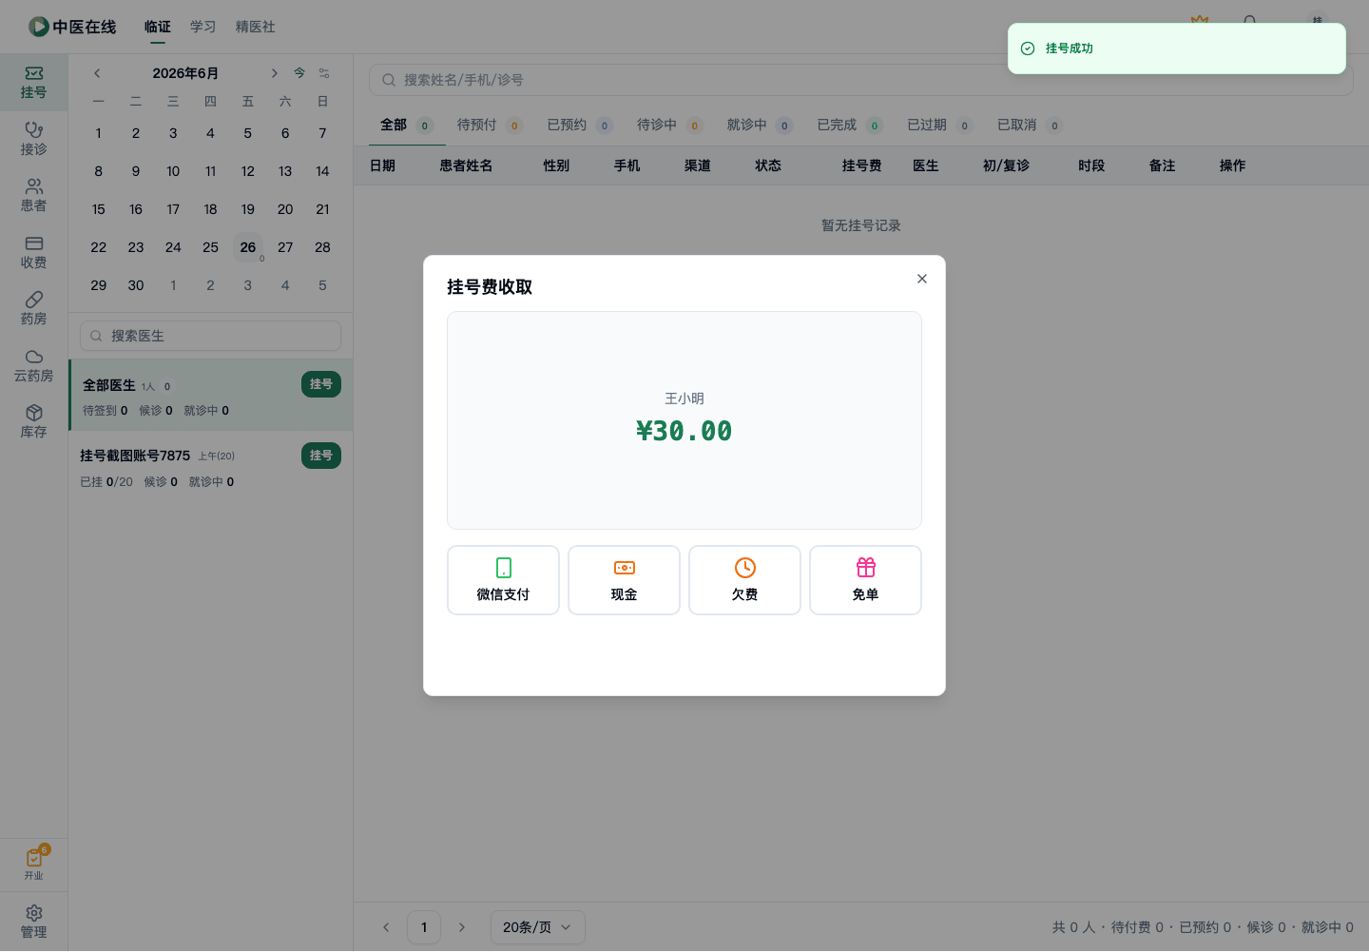Switch to 精医社 top tab
The width and height of the screenshot is (1369, 952).
click(x=256, y=27)
